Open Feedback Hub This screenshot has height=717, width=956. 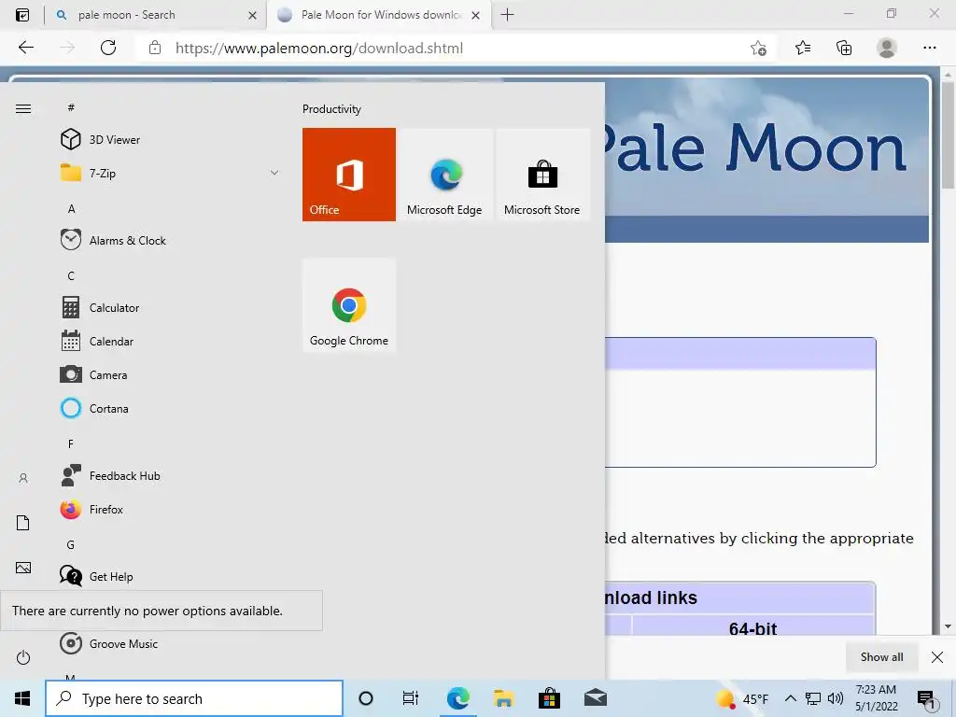[x=171, y=475]
